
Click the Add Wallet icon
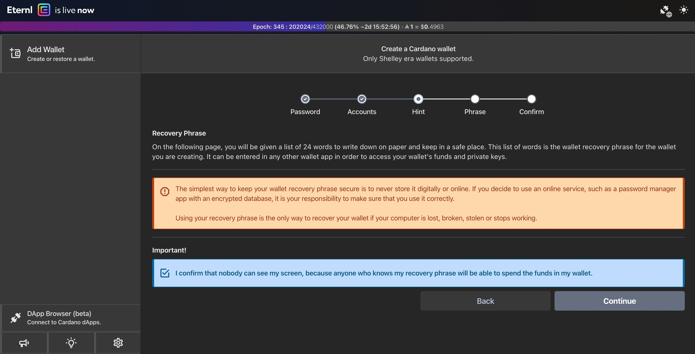pyautogui.click(x=15, y=53)
